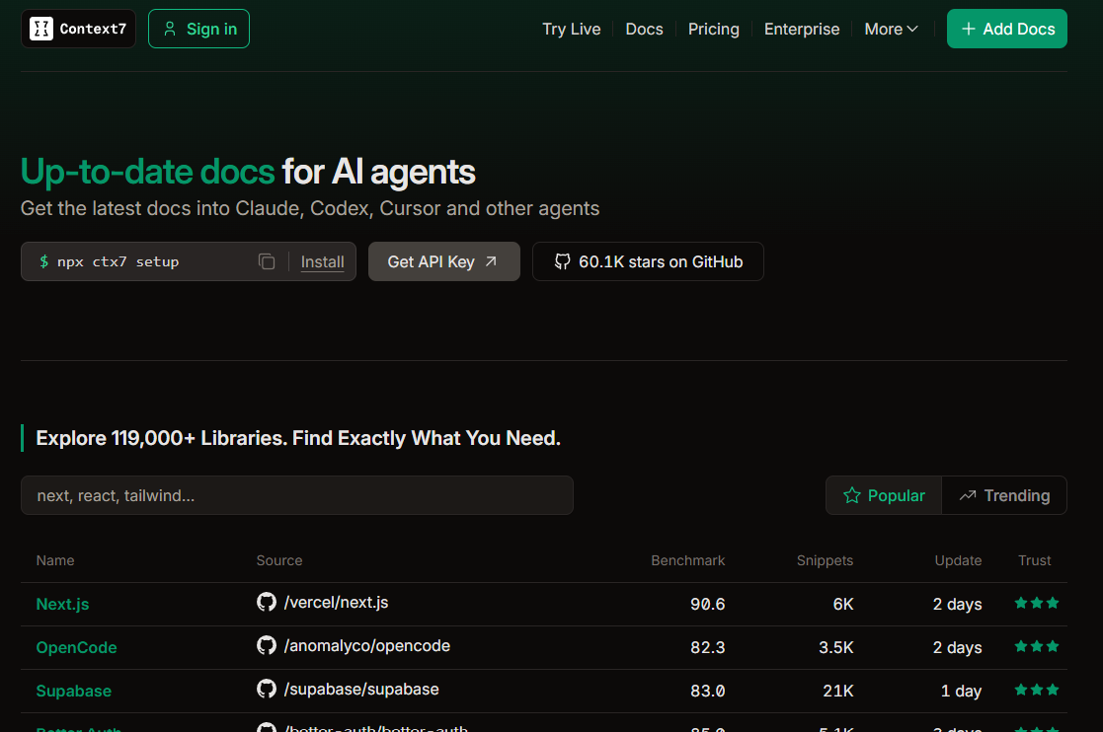The height and width of the screenshot is (732, 1103).
Task: Click the Trust column header
Action: pos(1034,560)
